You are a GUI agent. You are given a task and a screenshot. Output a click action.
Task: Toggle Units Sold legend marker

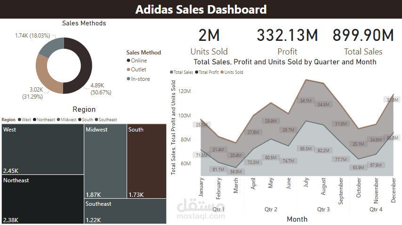click(x=222, y=72)
